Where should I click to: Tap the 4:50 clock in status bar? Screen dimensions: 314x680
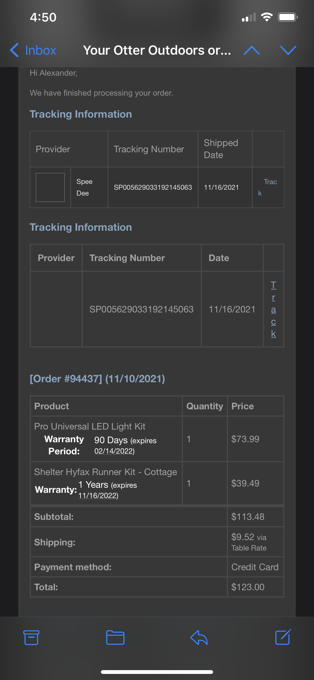43,17
